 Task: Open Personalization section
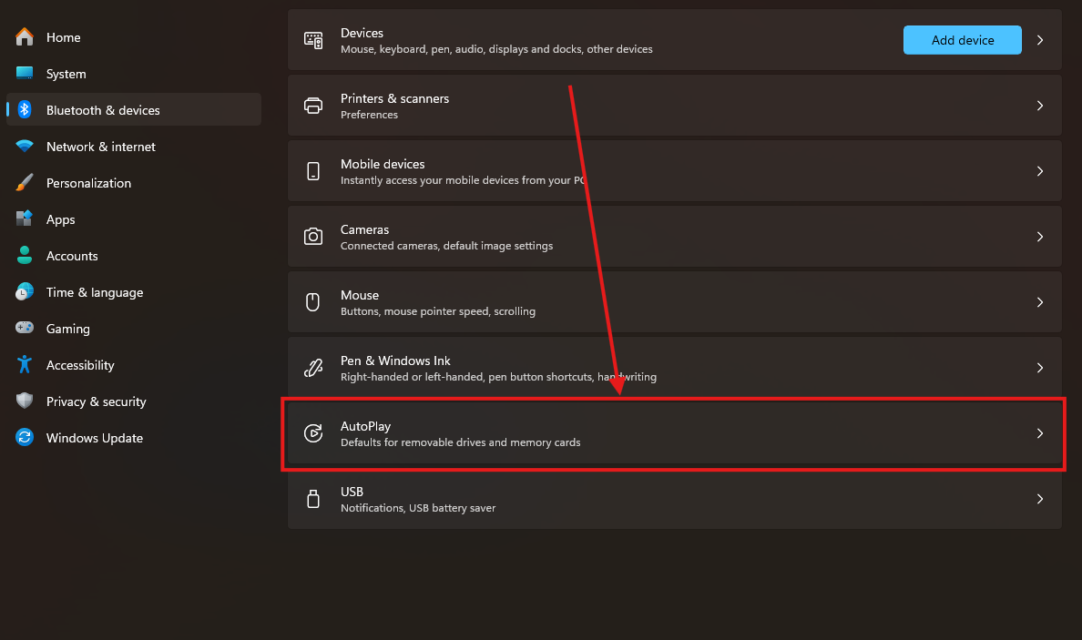pos(134,183)
